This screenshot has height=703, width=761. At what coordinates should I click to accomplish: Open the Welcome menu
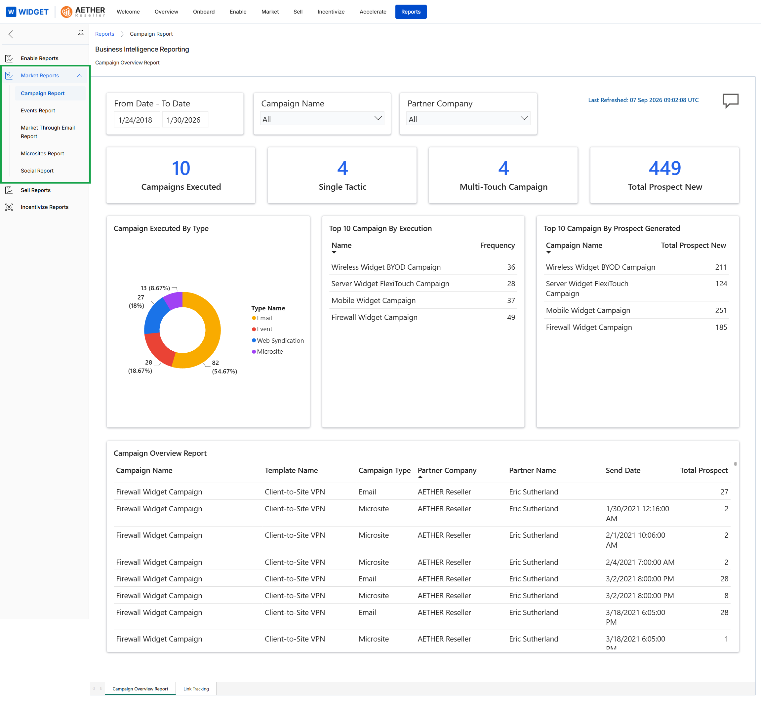click(x=128, y=12)
